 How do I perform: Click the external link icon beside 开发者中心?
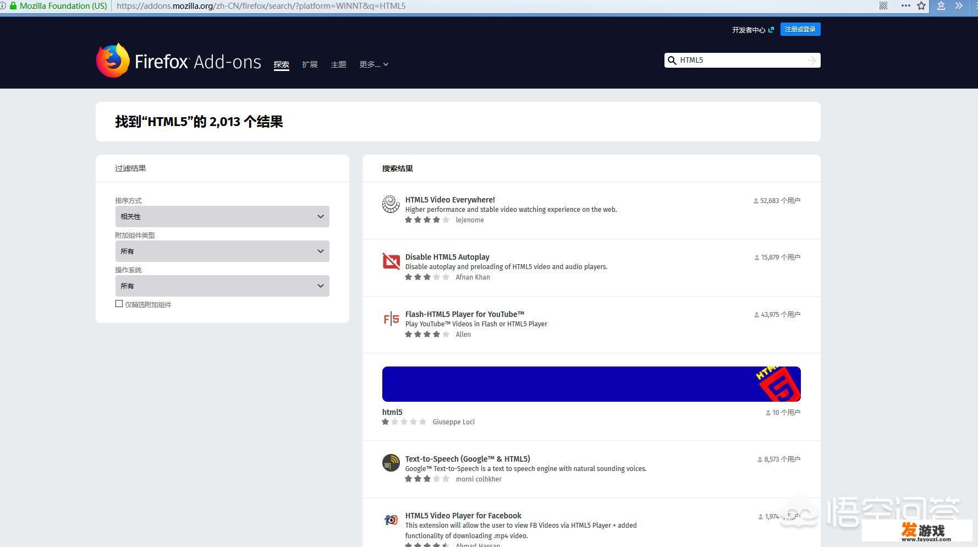tap(771, 30)
